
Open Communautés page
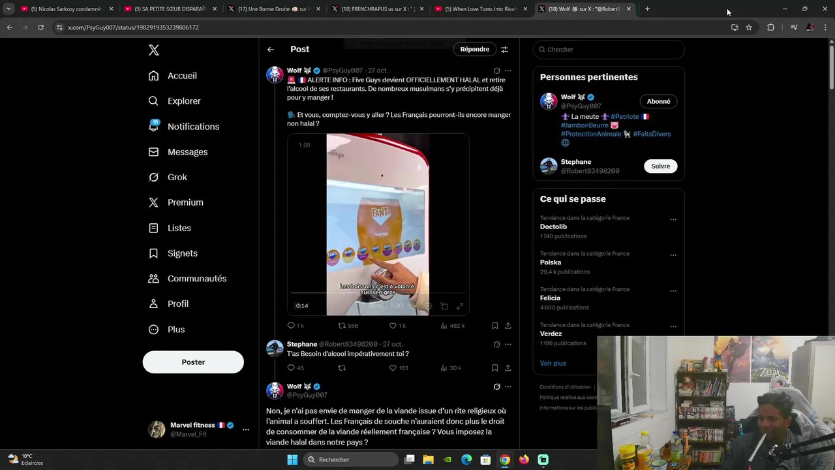(187, 279)
